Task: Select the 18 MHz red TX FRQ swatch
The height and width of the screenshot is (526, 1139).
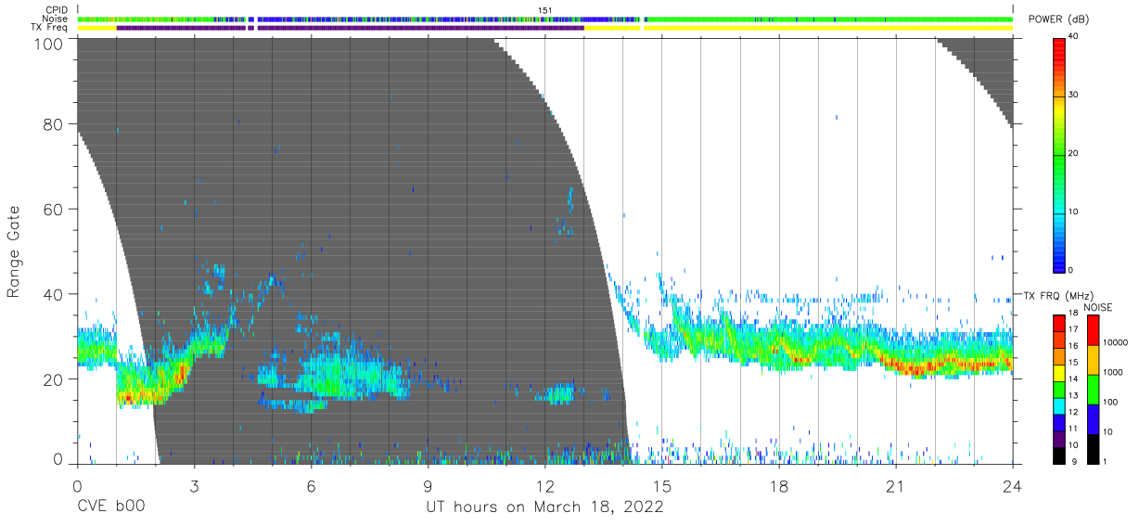Action: (x=1060, y=322)
